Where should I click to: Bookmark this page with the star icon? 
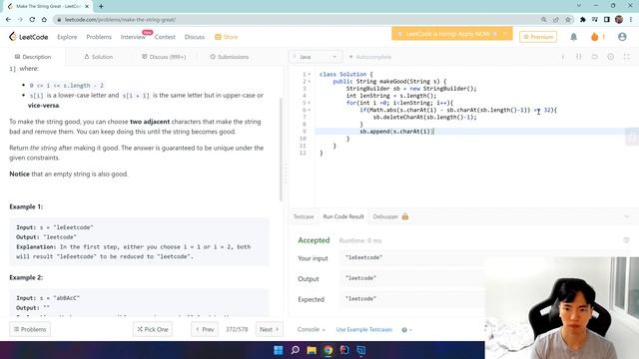point(568,19)
